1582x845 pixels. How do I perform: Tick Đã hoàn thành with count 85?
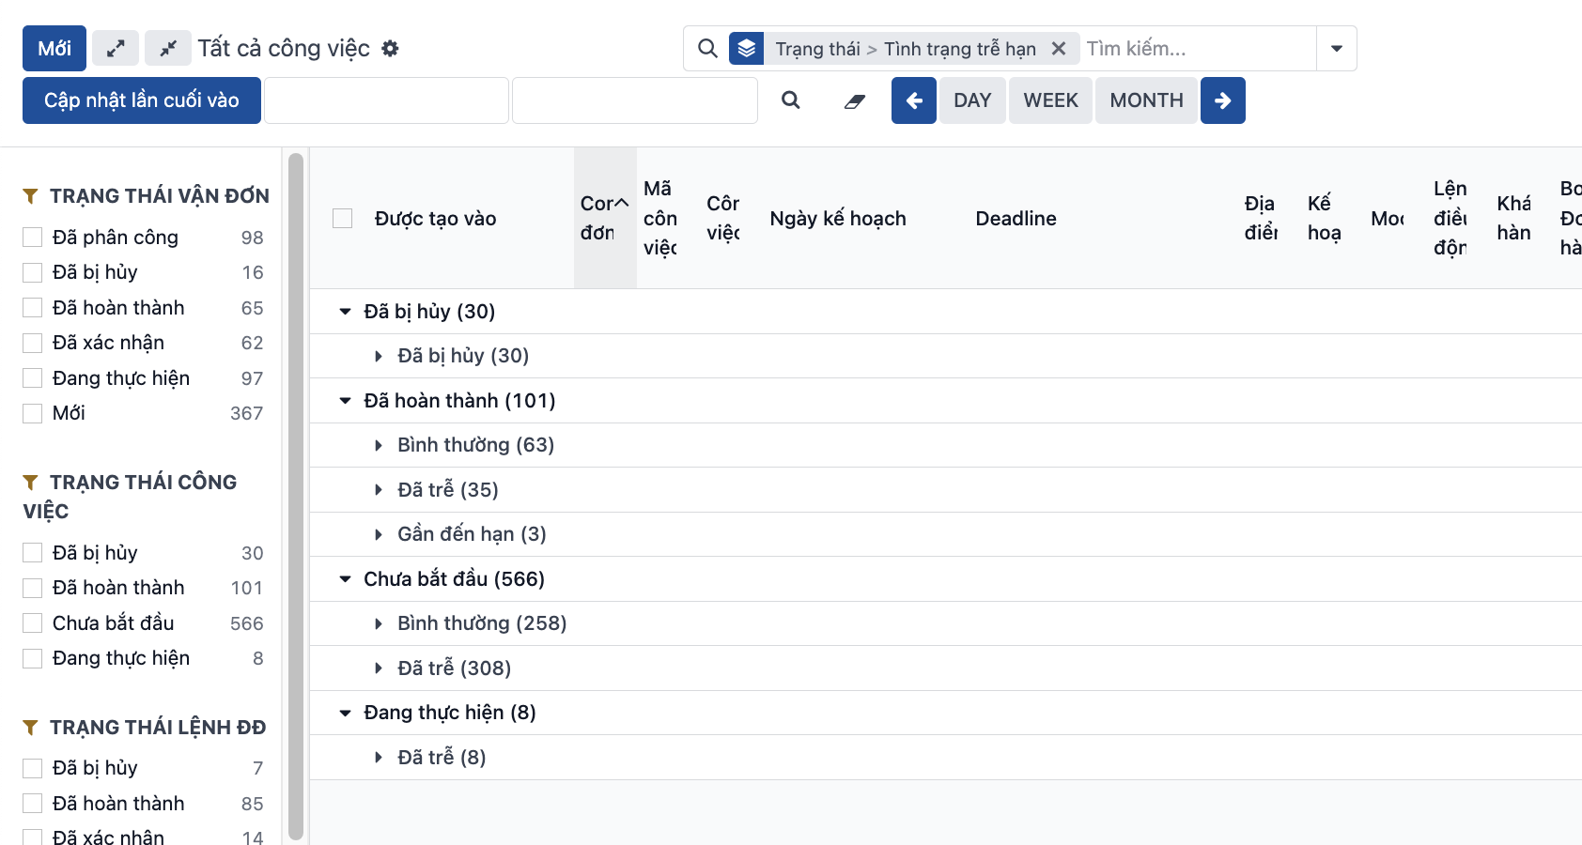33,804
